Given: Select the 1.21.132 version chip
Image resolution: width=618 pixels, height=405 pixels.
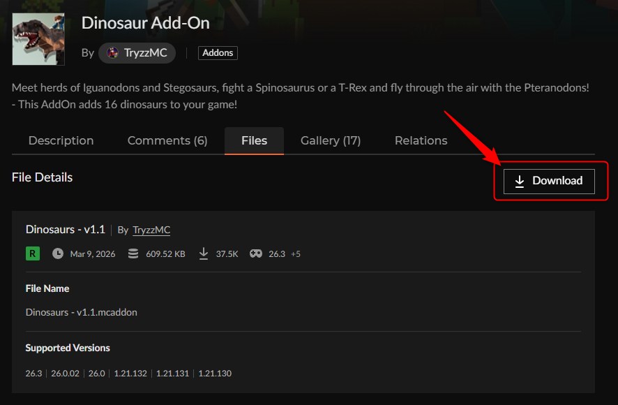Looking at the screenshot, I should point(130,373).
